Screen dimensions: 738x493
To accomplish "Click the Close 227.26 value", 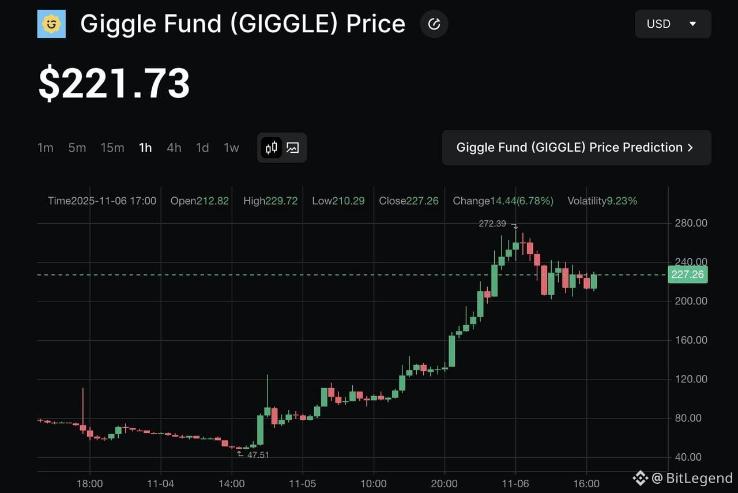I will 409,201.
